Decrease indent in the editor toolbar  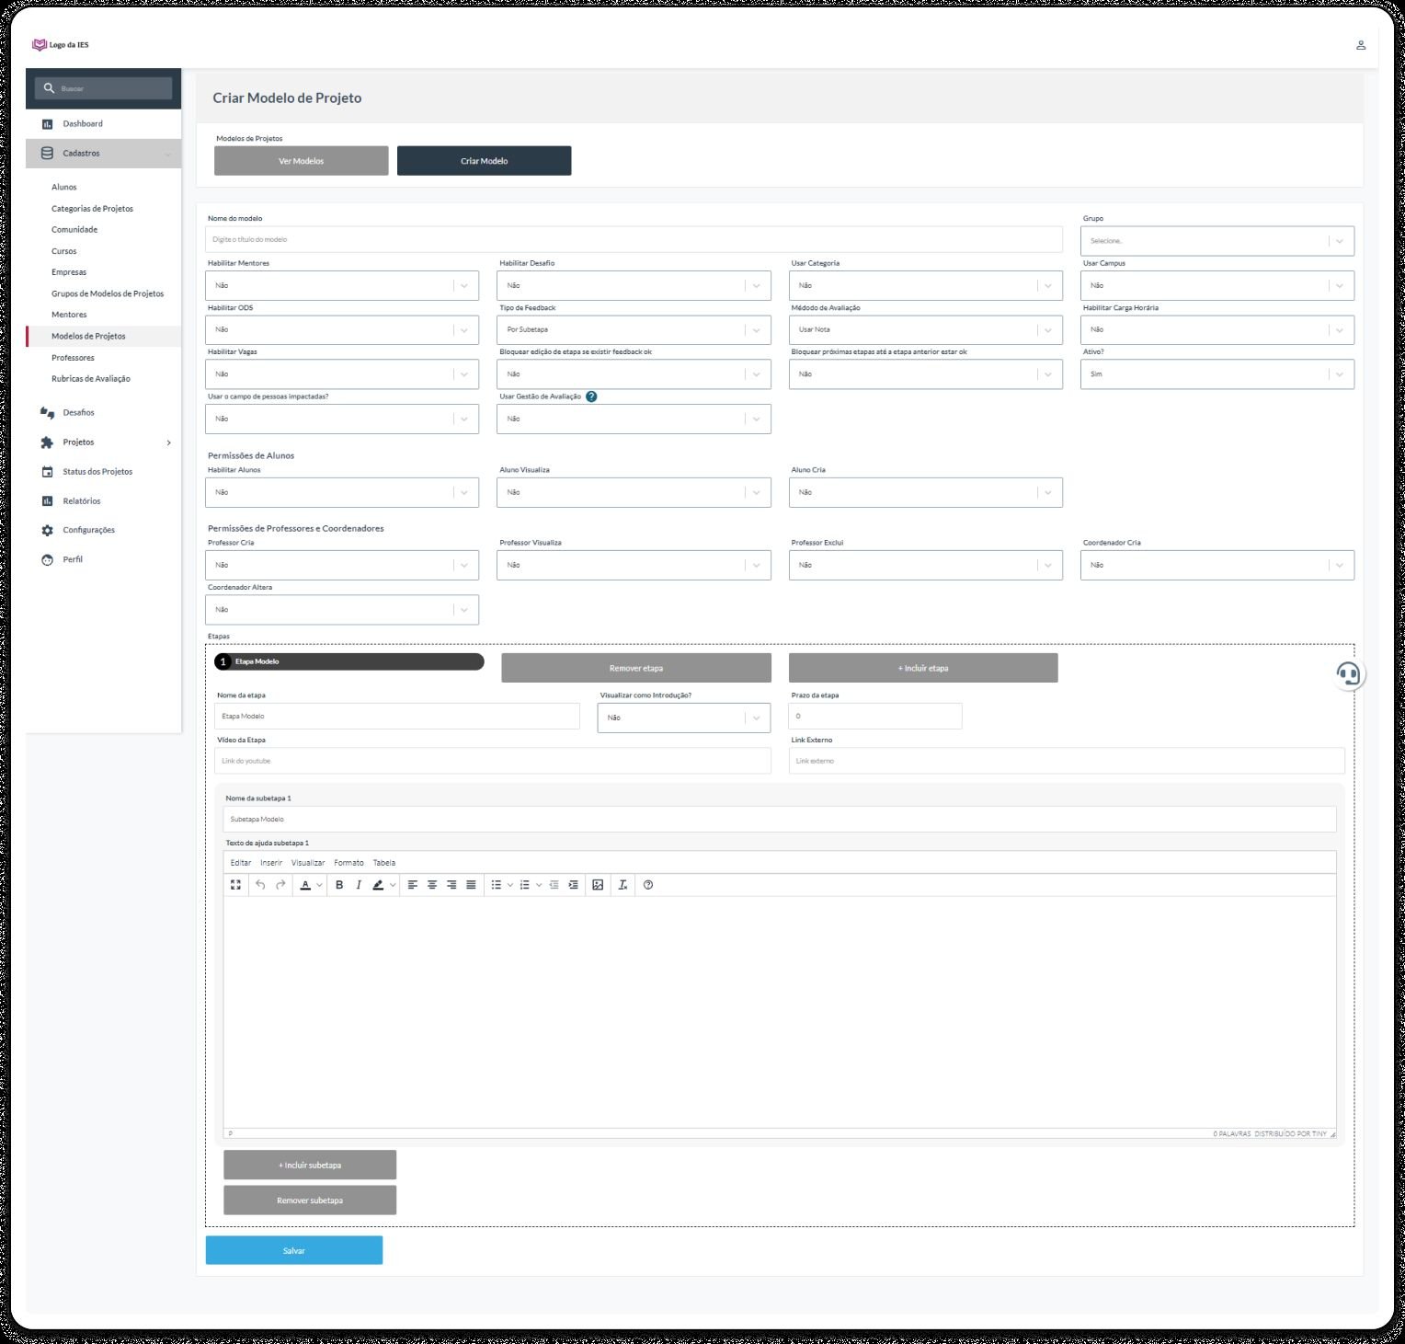click(554, 885)
